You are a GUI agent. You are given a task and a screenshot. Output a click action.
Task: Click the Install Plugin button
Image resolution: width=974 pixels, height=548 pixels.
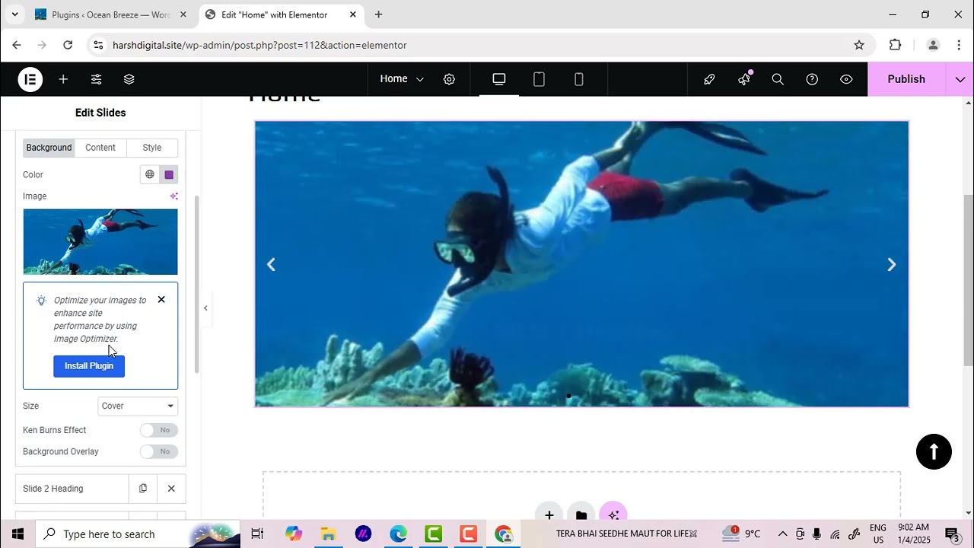(x=89, y=366)
